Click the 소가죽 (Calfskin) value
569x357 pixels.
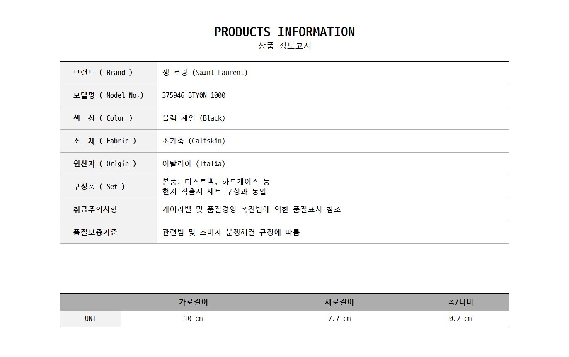point(194,141)
